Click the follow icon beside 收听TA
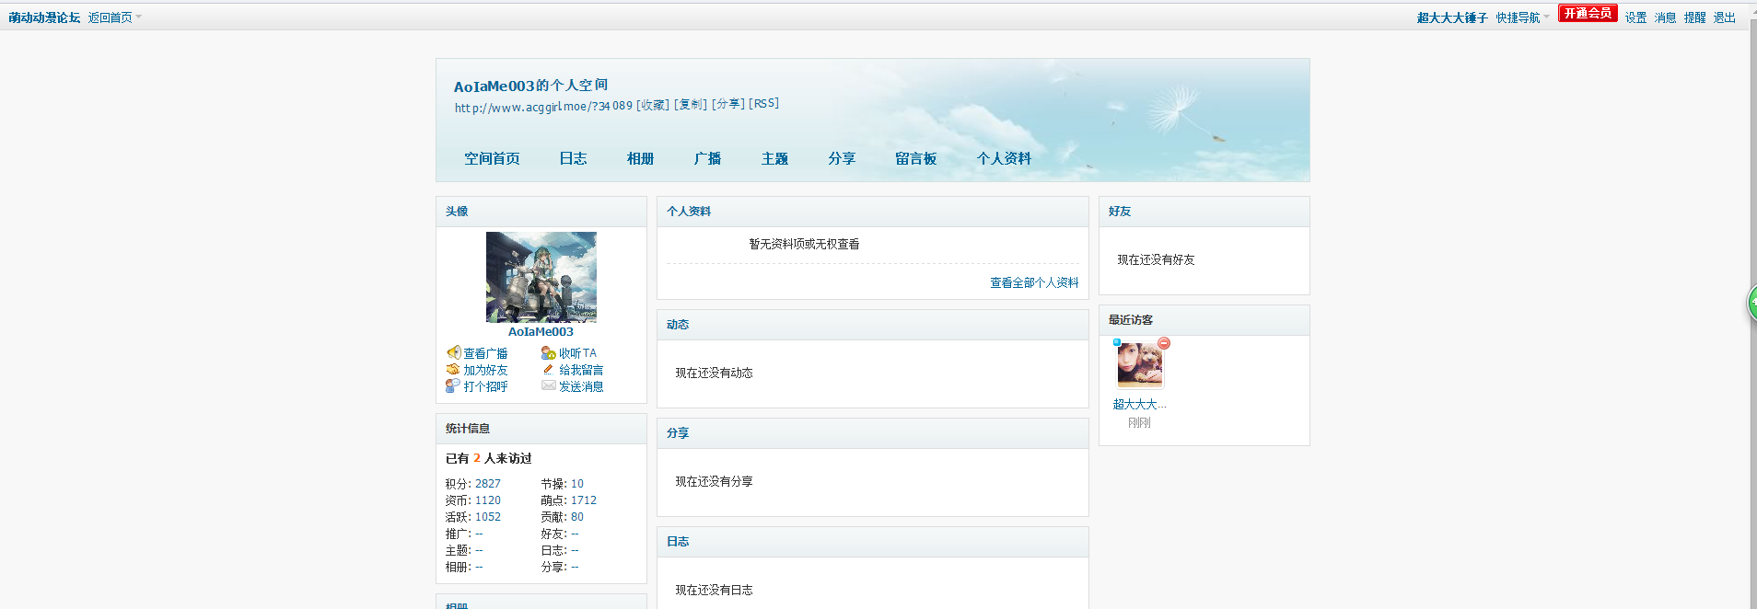 pyautogui.click(x=549, y=352)
